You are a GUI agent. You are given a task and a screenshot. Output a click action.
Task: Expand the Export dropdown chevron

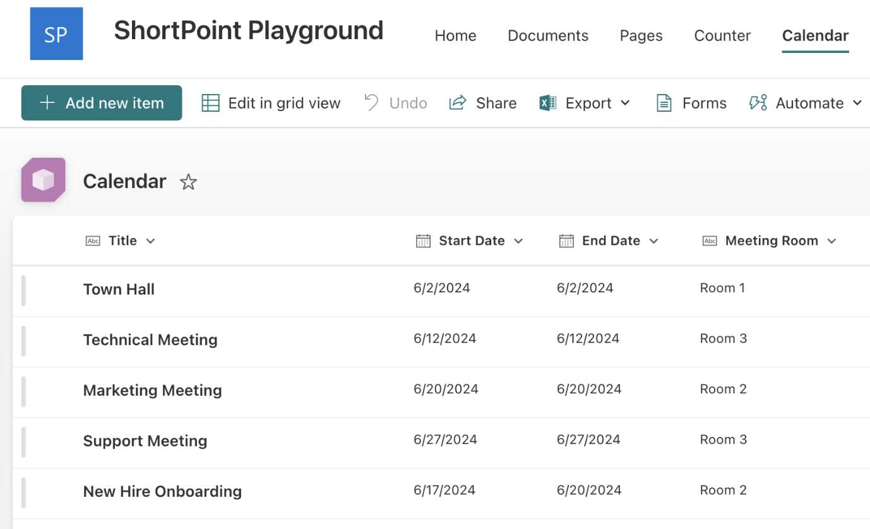625,103
